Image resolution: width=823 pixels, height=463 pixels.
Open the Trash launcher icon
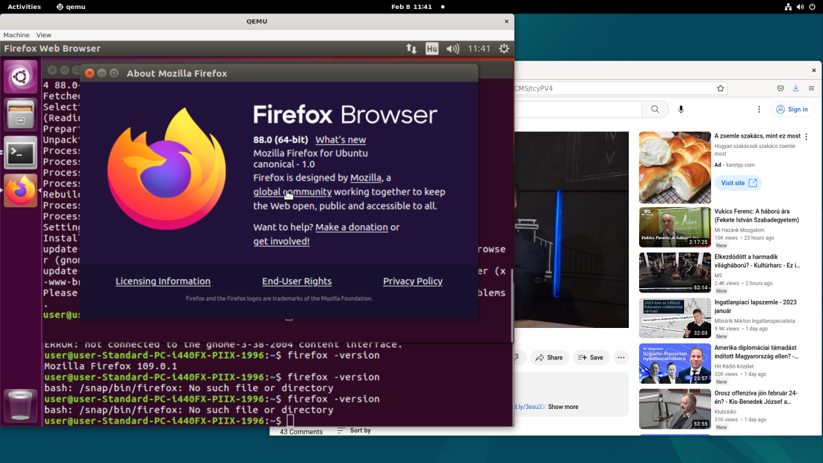(x=21, y=406)
